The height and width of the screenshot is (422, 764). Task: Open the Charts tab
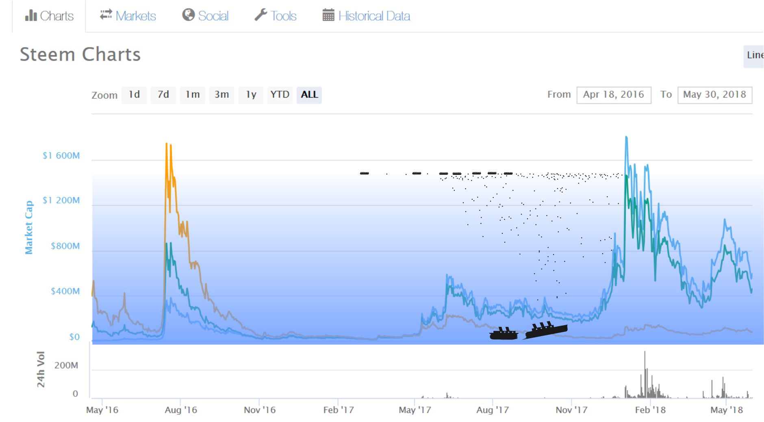tap(49, 16)
